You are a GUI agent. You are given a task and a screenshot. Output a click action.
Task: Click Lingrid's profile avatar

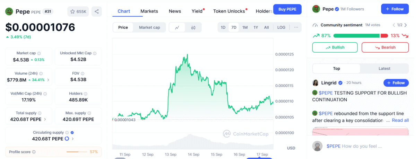(x=315, y=83)
